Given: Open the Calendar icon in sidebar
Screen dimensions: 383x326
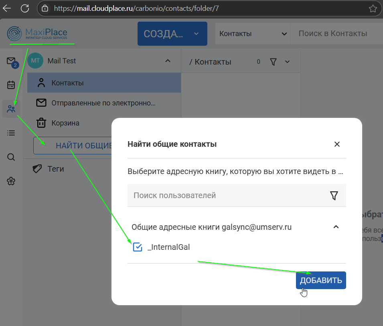Looking at the screenshot, I should pos(11,85).
